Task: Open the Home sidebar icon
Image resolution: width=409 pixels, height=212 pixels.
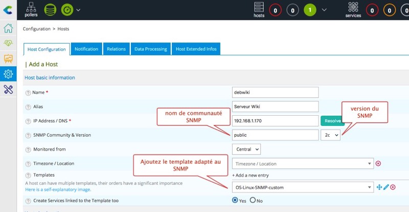Action: (8, 28)
